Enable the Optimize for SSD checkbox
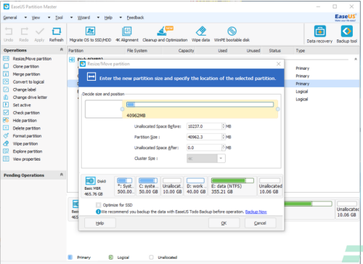This screenshot has height=264, width=363. (x=98, y=205)
